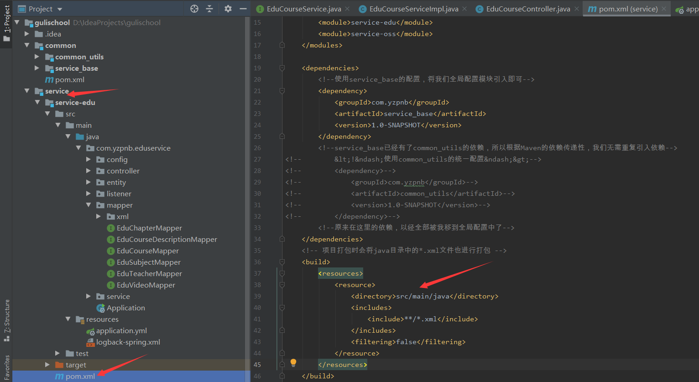Click line number 39 in gutter
The image size is (699, 382).
[x=257, y=296]
